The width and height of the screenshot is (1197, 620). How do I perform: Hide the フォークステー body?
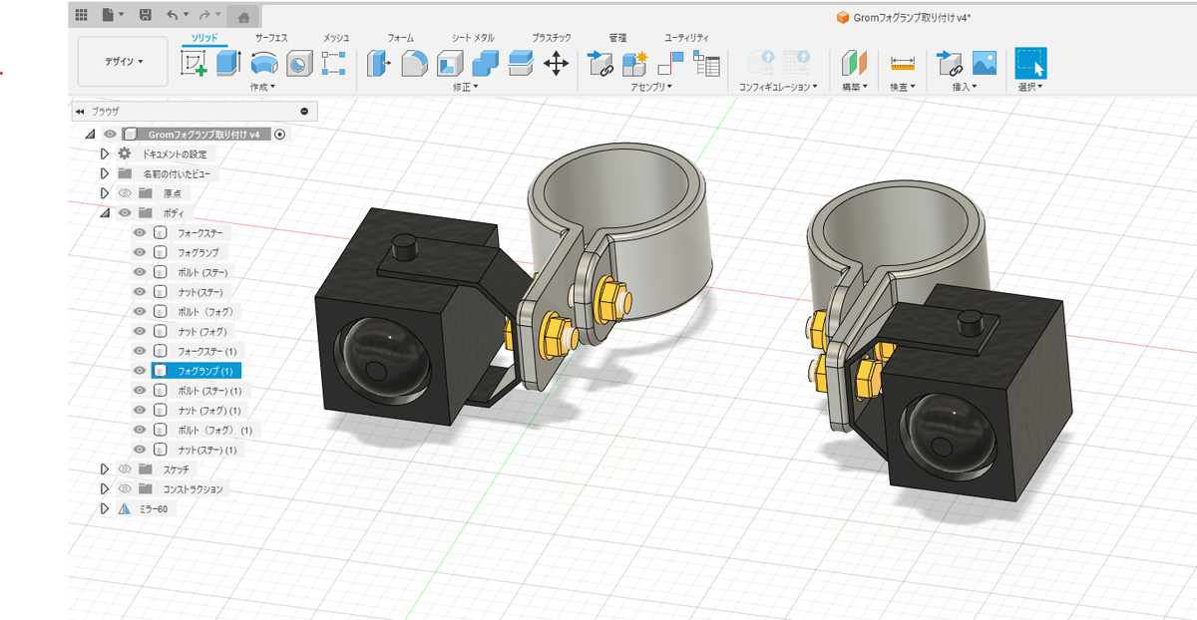pyautogui.click(x=140, y=232)
